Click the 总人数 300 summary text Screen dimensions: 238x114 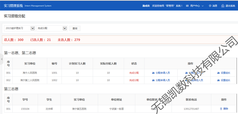(14, 40)
